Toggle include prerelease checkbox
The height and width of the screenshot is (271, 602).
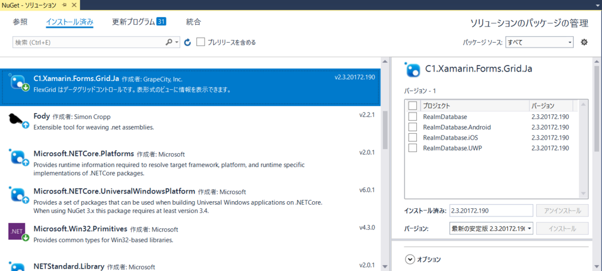200,42
